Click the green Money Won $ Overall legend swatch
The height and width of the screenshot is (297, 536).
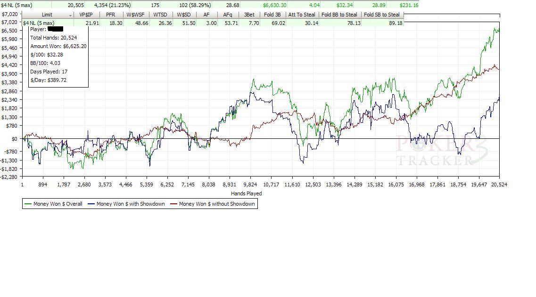click(x=28, y=204)
